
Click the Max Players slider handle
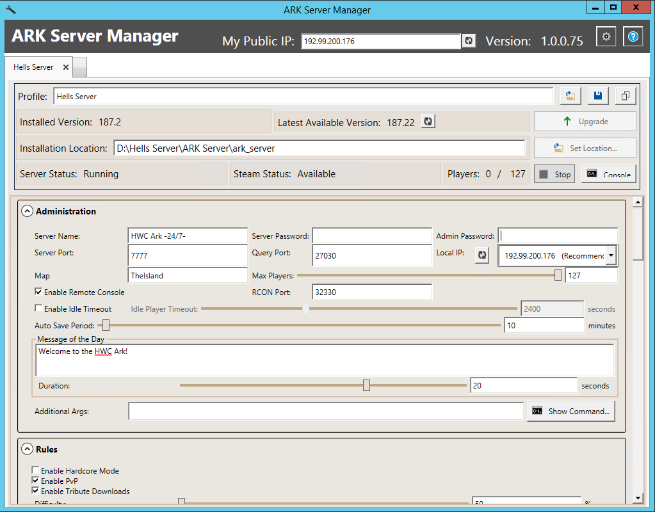(x=558, y=275)
